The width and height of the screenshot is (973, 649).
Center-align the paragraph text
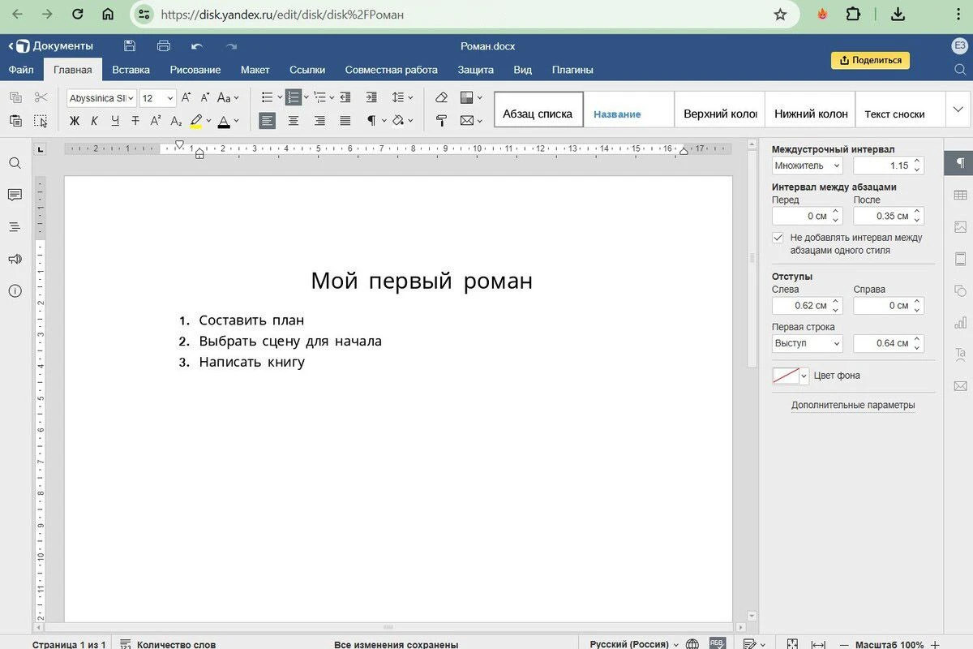(x=294, y=121)
